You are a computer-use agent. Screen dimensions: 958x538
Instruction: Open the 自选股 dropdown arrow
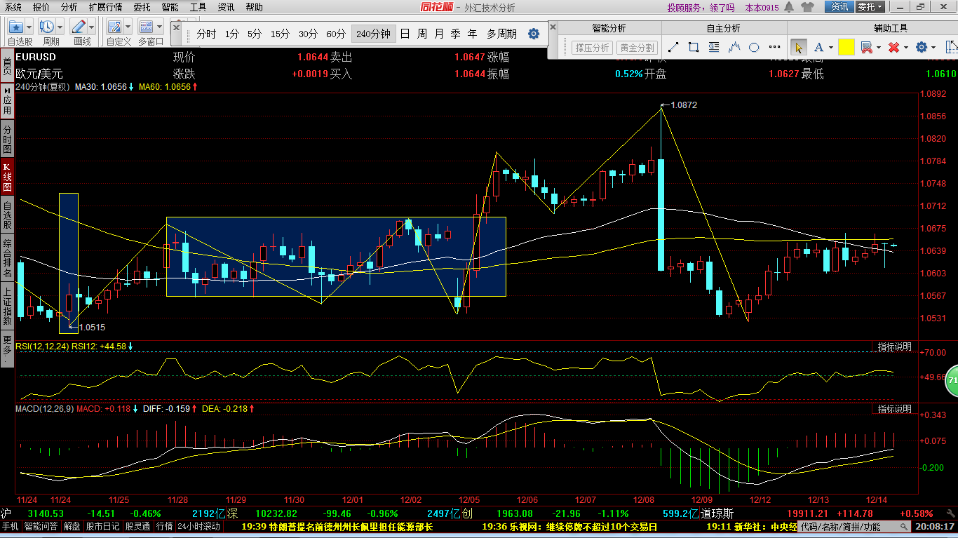tap(29, 27)
